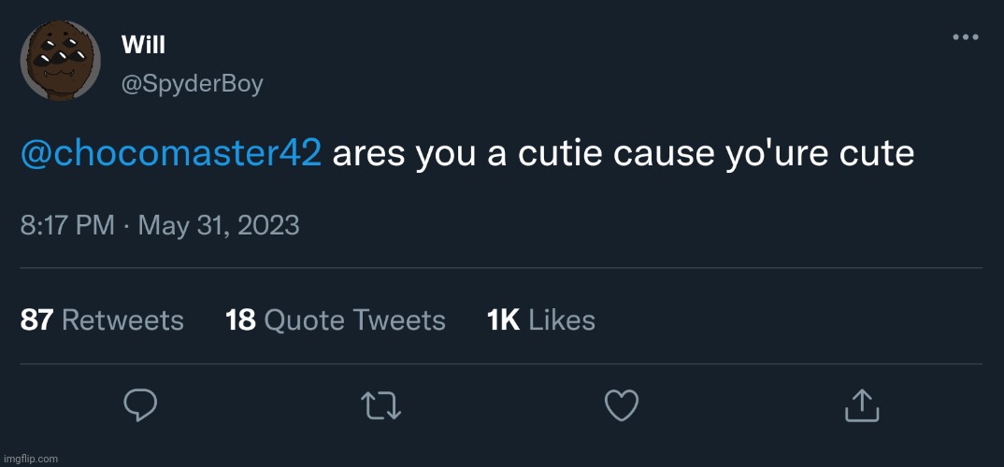Show the 18 Quote Tweets

coord(336,320)
